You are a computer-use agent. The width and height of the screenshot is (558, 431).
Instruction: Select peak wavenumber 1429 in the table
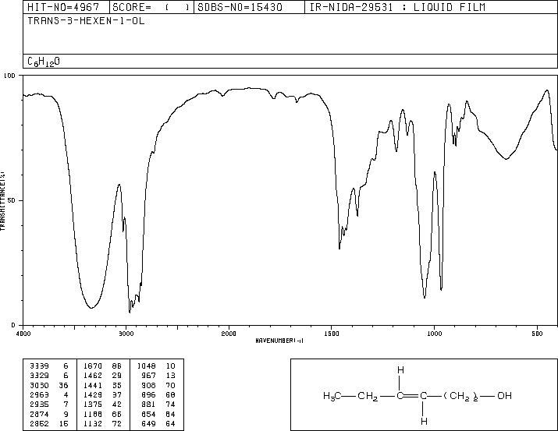pos(93,394)
